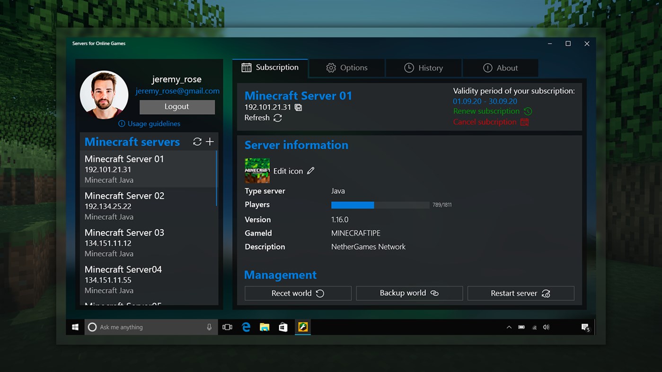
Task: Refresh the Minecraft servers list
Action: pos(197,141)
